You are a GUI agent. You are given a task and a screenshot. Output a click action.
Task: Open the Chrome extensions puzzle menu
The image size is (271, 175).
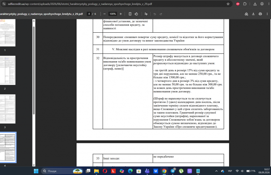click(245, 4)
